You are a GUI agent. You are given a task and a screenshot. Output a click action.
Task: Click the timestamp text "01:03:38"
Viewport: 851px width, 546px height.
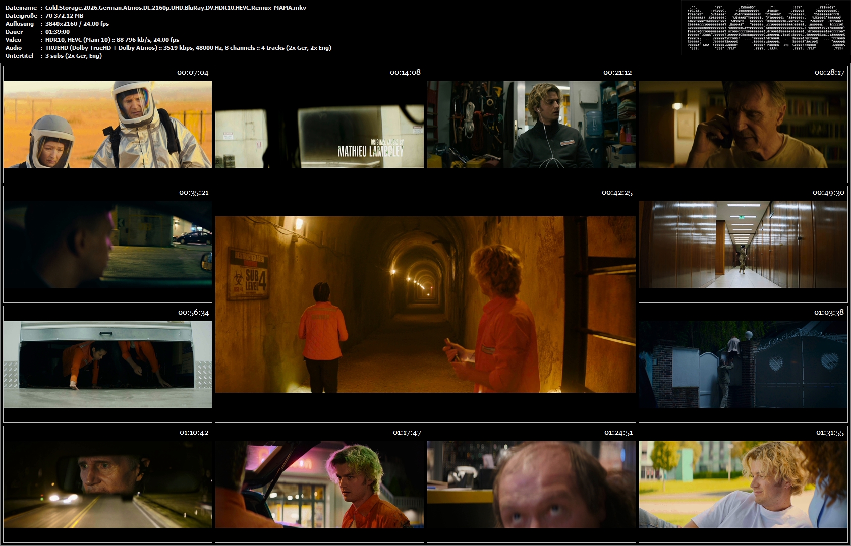(x=829, y=313)
